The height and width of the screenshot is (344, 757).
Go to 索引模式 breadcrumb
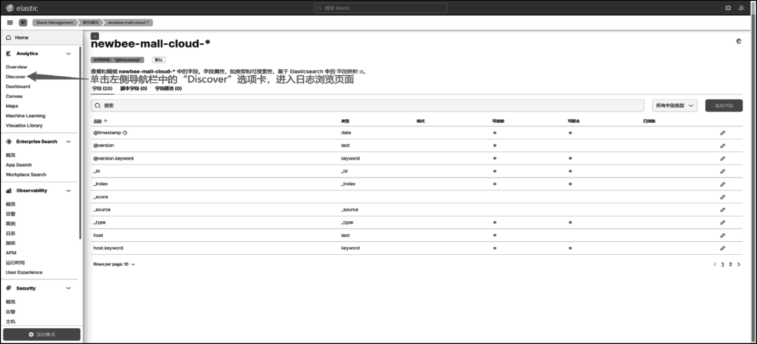click(x=91, y=22)
